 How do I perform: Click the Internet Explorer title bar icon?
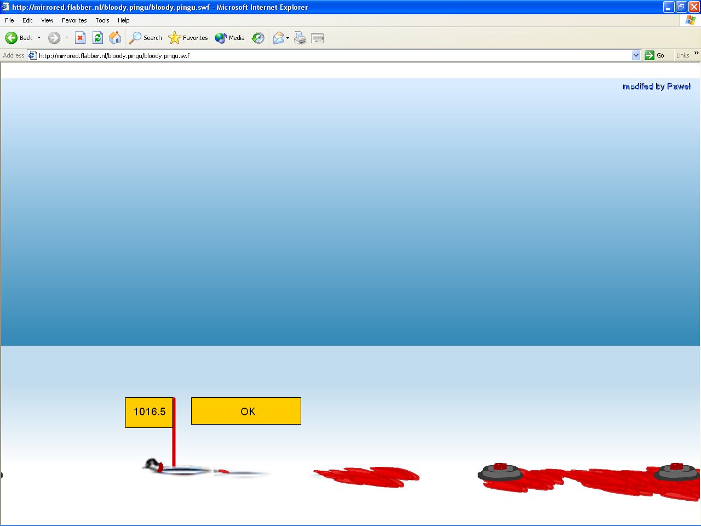pos(5,7)
